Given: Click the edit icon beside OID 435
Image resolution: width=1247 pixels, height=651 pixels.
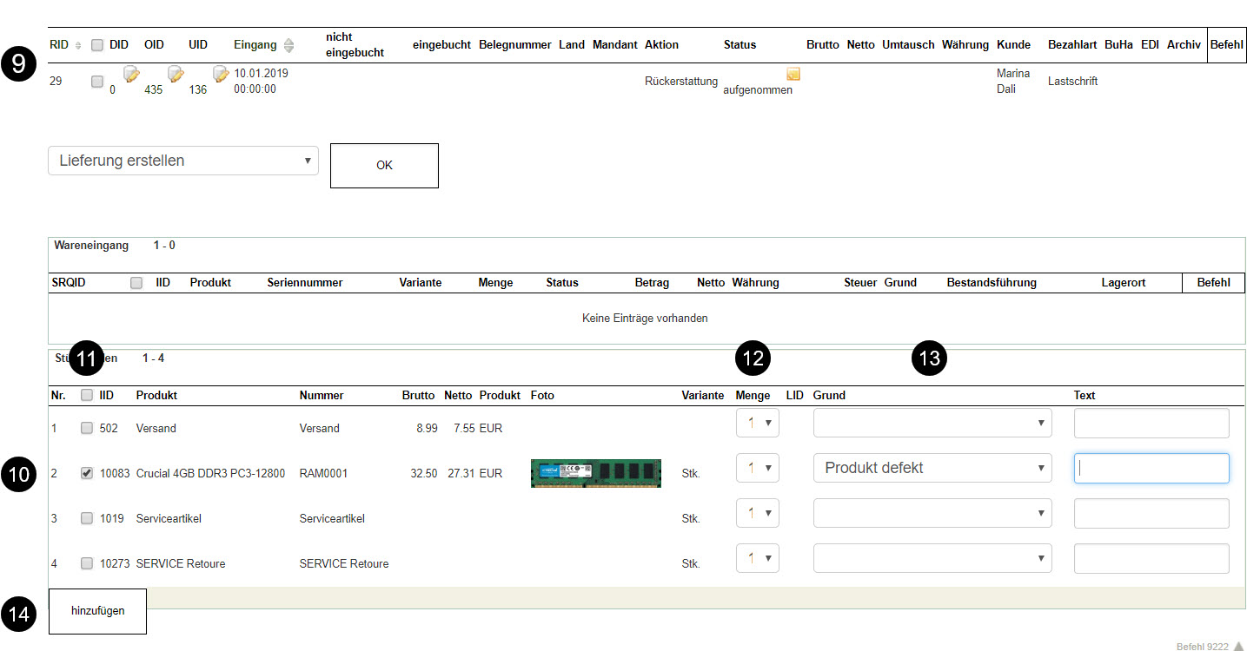Looking at the screenshot, I should click(x=176, y=75).
